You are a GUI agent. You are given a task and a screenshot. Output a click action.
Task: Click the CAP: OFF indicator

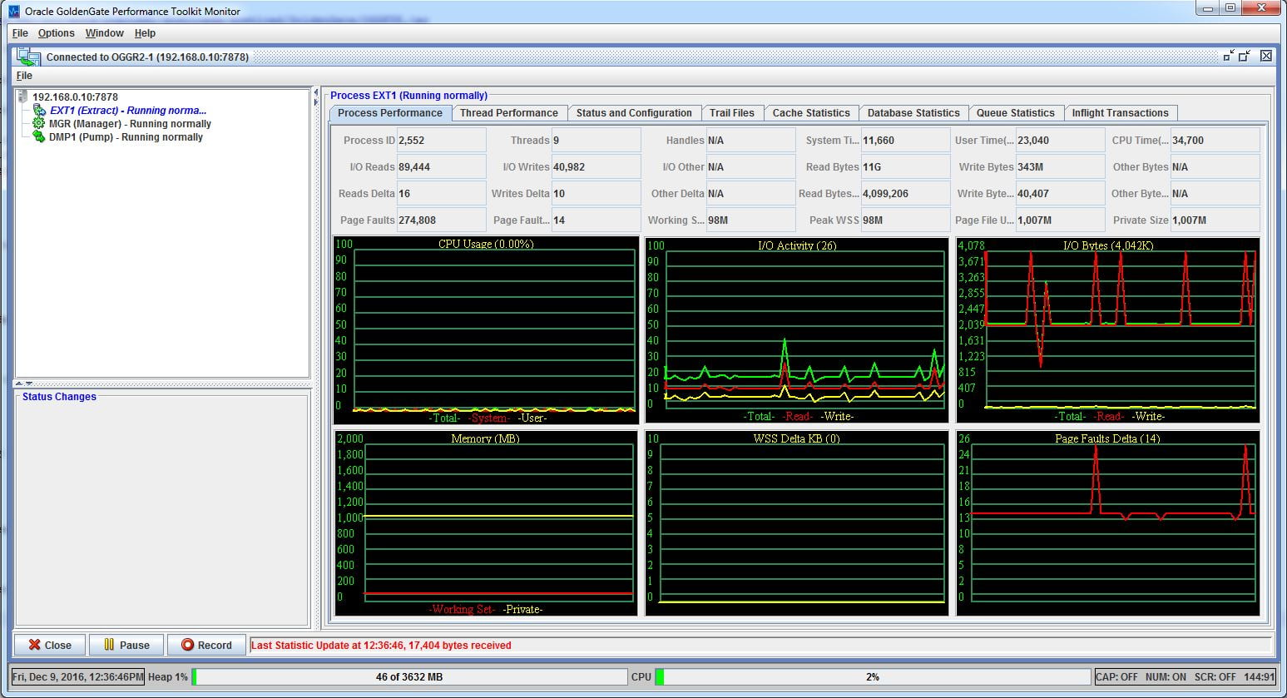pyautogui.click(x=1116, y=677)
